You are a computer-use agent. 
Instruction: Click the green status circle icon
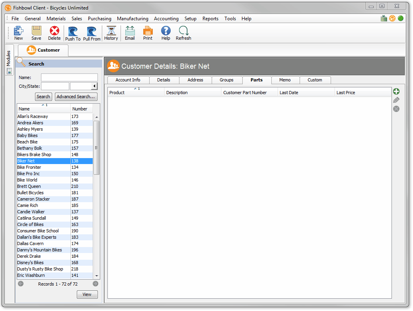[401, 18]
